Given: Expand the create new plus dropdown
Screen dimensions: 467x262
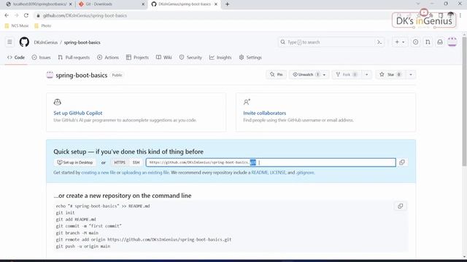Looking at the screenshot, I should pyautogui.click(x=400, y=42).
